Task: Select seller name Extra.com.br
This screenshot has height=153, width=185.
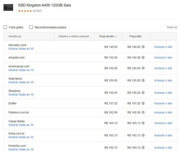Action: click(17, 133)
